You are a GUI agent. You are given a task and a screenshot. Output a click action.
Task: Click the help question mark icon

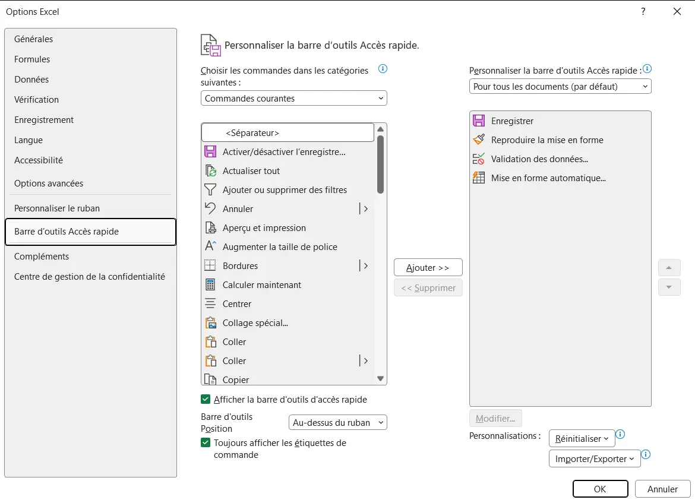pyautogui.click(x=643, y=11)
